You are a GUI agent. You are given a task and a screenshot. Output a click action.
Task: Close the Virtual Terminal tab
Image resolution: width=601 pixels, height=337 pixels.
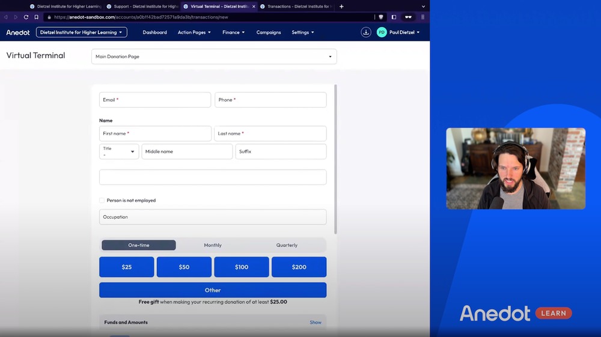254,7
